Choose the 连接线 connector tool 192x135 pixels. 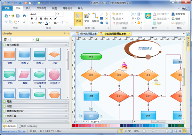point(95,18)
